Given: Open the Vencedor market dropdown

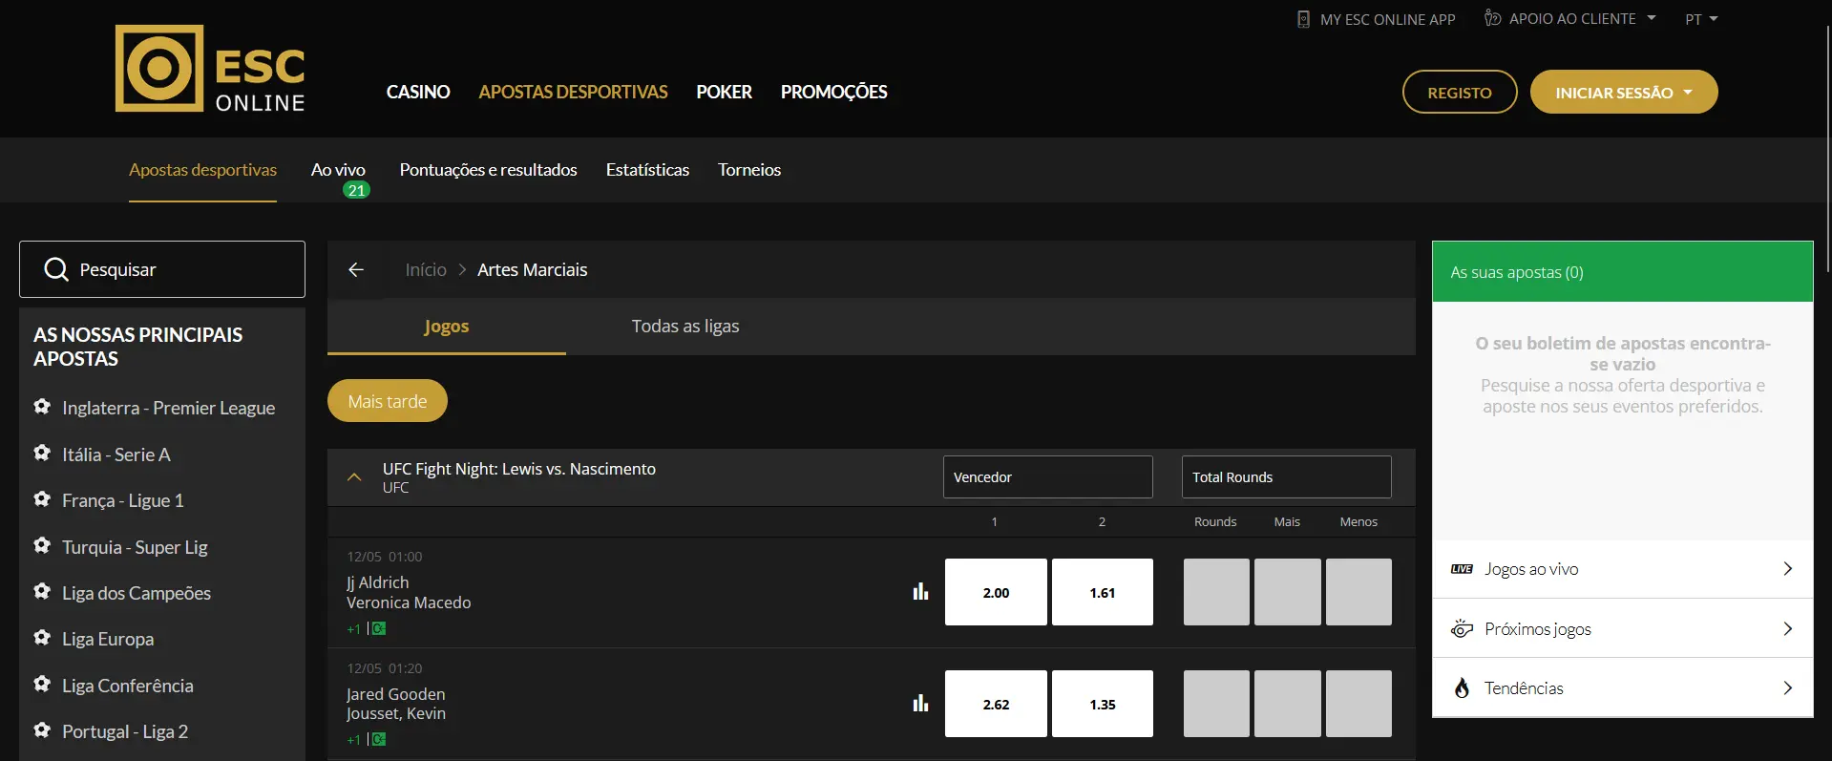Looking at the screenshot, I should pos(1048,476).
